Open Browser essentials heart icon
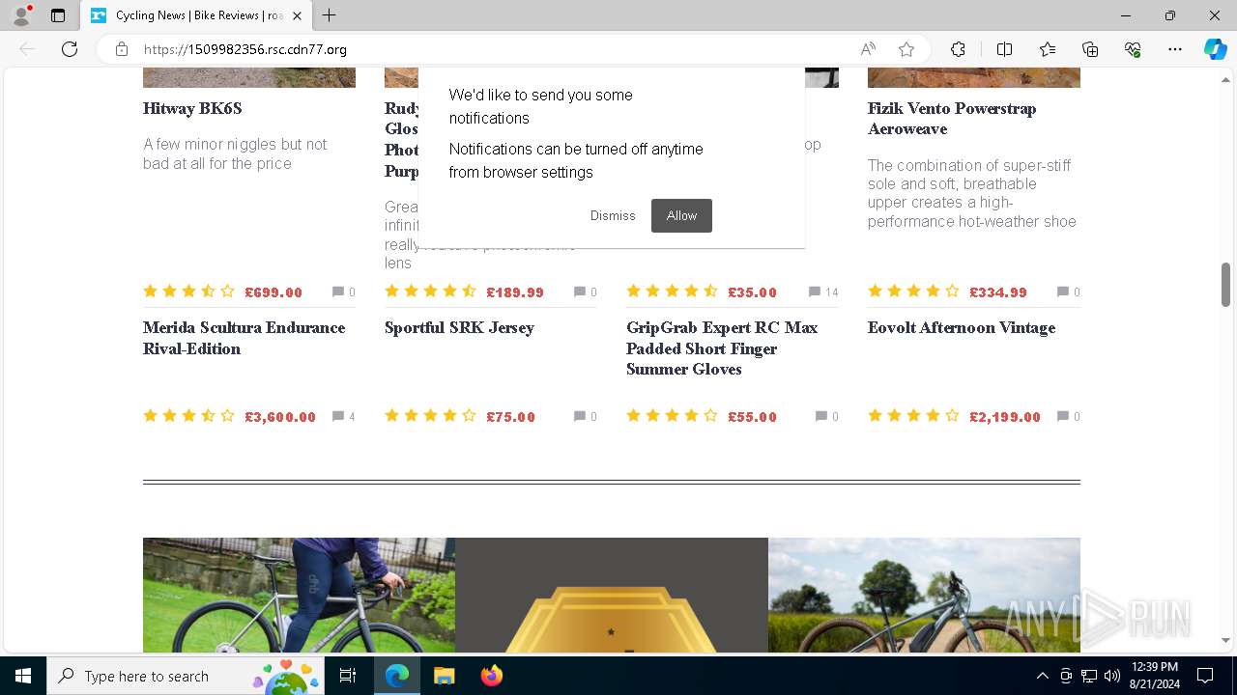The height and width of the screenshot is (695, 1237). (x=1133, y=49)
